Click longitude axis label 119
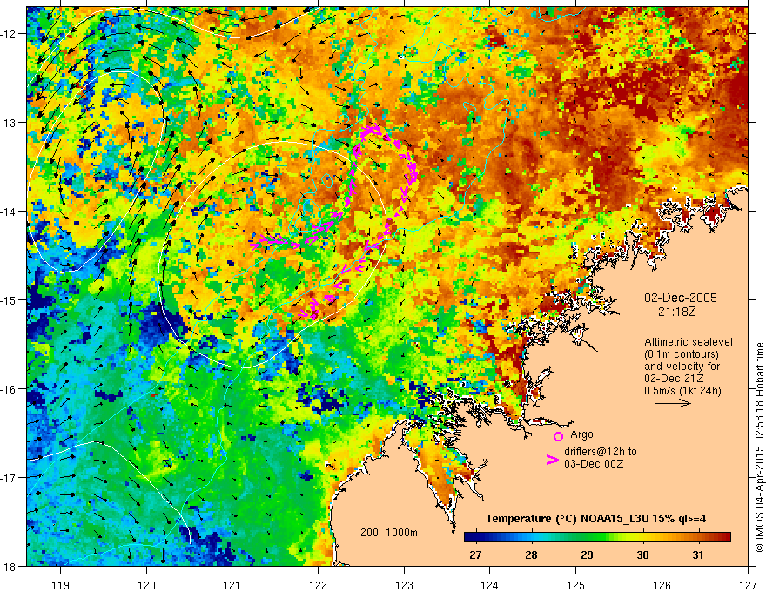 pos(61,585)
